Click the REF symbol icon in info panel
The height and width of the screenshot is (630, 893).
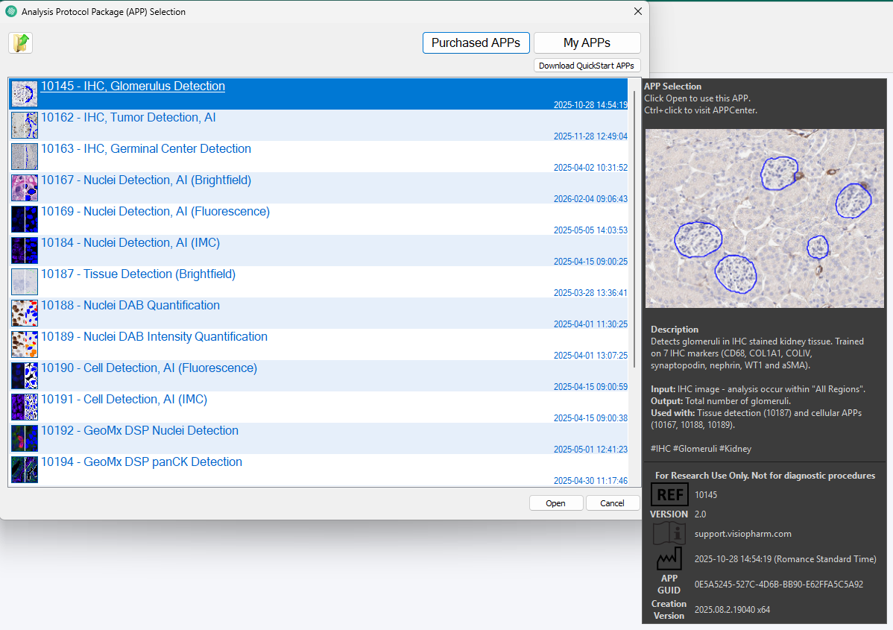tap(669, 494)
